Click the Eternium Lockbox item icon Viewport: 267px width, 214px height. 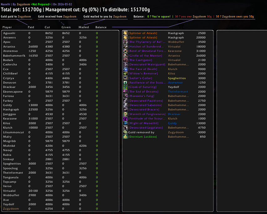point(125,137)
